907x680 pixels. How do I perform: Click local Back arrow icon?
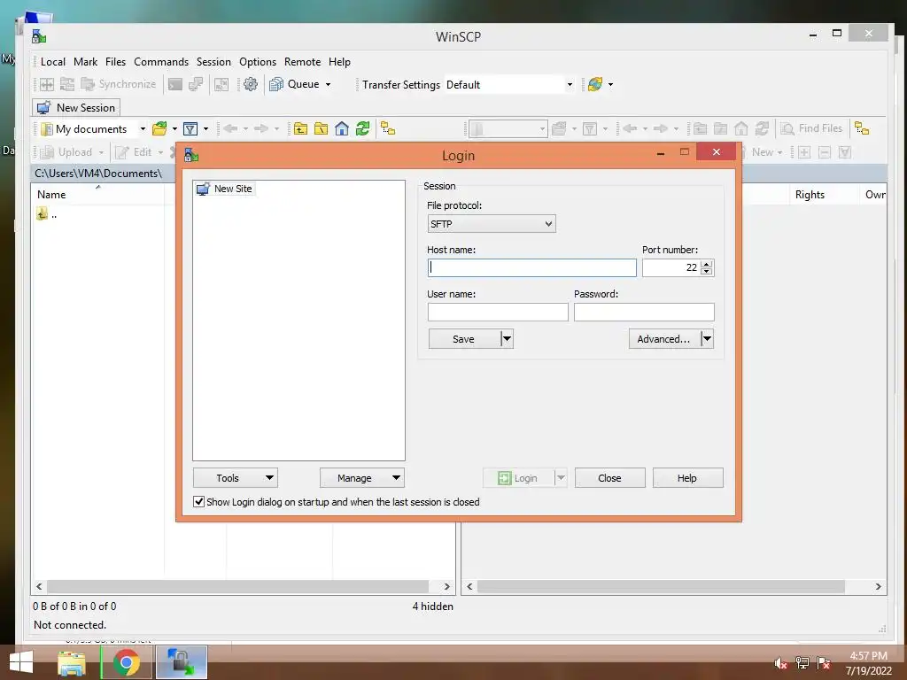click(230, 129)
